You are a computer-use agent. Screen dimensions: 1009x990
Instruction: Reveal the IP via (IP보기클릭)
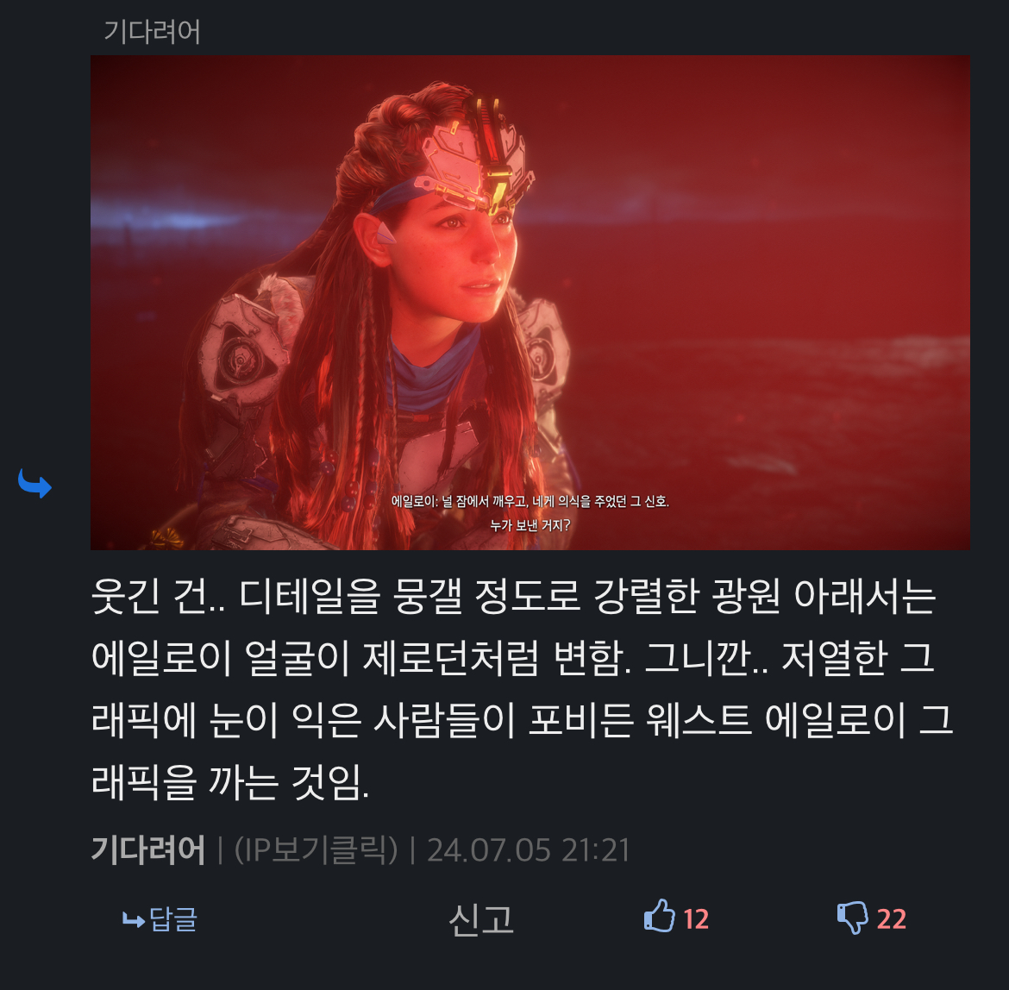click(316, 849)
